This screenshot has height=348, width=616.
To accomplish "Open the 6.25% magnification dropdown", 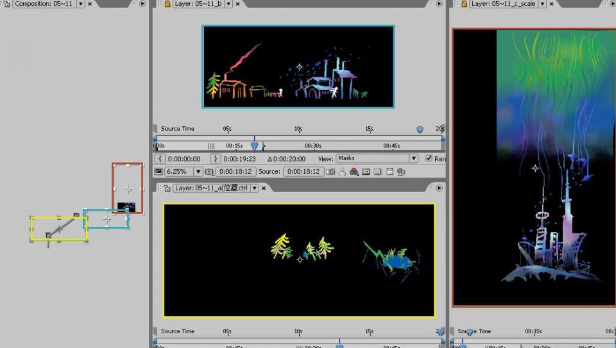I will [198, 172].
